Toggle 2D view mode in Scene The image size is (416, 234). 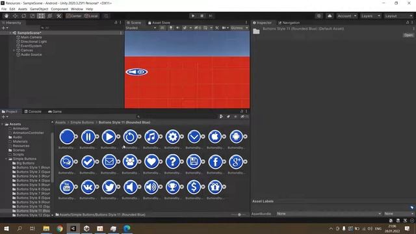[162, 28]
